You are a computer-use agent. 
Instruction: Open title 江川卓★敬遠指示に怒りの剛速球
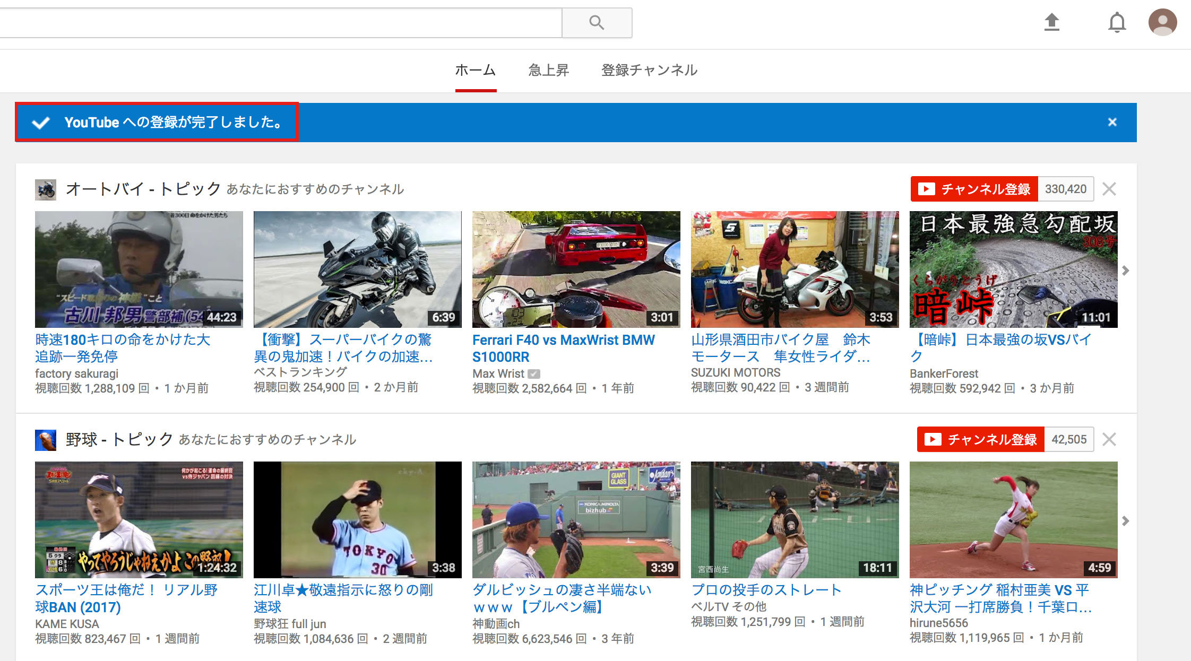coord(343,598)
